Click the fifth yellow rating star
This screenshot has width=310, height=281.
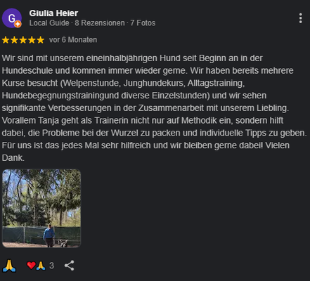[40, 40]
